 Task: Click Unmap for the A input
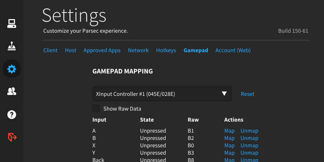(249, 131)
